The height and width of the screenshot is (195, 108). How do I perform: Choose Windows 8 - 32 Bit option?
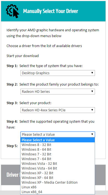coord(58,145)
